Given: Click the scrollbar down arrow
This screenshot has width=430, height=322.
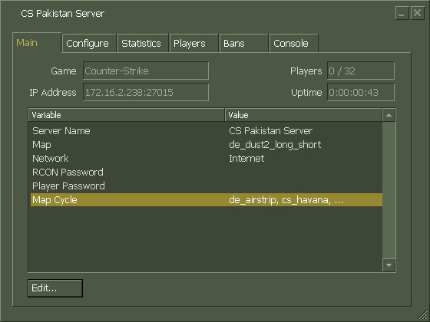Looking at the screenshot, I should point(389,265).
